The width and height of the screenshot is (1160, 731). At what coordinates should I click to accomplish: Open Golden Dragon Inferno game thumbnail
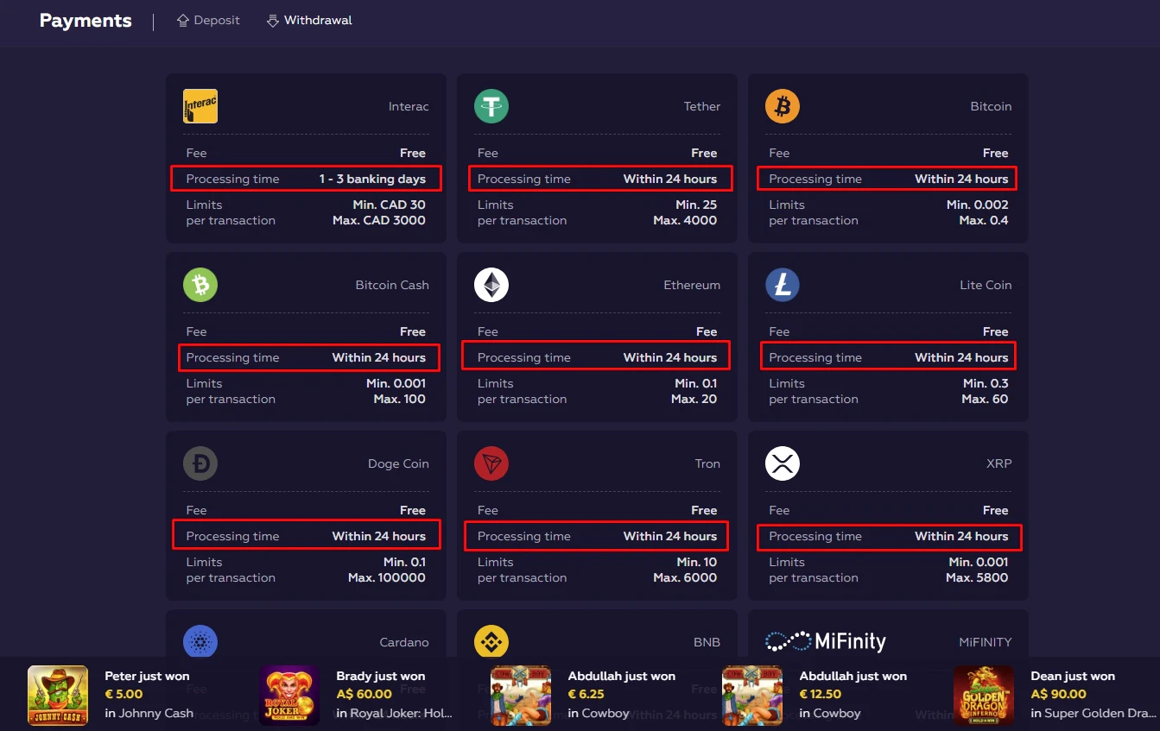click(984, 695)
